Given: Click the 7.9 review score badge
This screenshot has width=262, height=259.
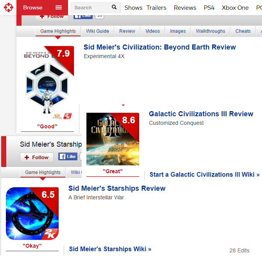Looking at the screenshot, I should coord(63,53).
